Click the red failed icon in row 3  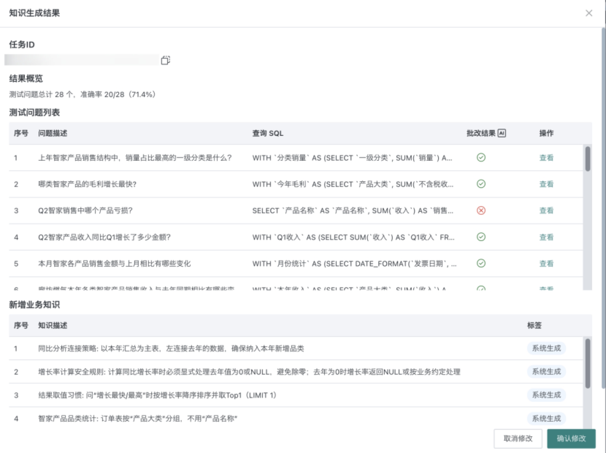(481, 210)
